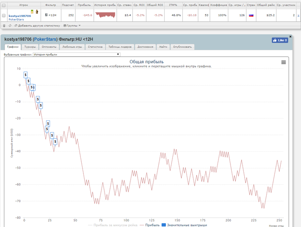Click the Russian flag in country column

[251, 15]
